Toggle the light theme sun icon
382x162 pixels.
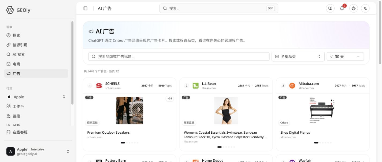(354, 8)
